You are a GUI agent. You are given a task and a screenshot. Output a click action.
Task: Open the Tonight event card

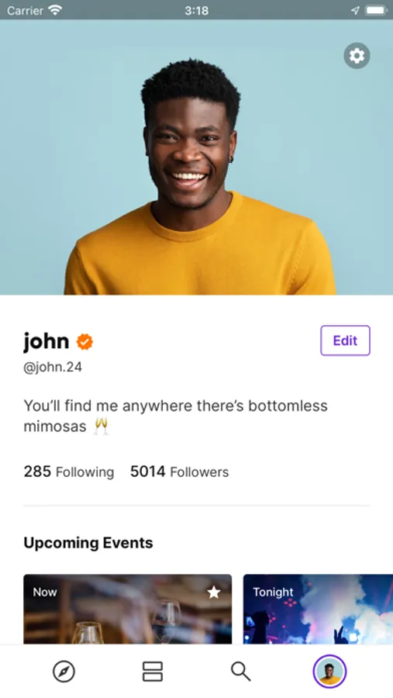tap(318, 609)
